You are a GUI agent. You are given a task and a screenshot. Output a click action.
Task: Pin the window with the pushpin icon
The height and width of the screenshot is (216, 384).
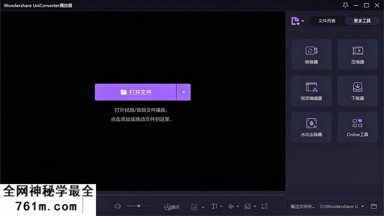click(345, 5)
